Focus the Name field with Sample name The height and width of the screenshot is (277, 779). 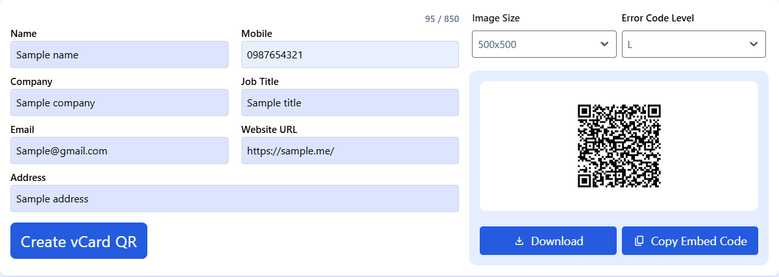pyautogui.click(x=119, y=55)
